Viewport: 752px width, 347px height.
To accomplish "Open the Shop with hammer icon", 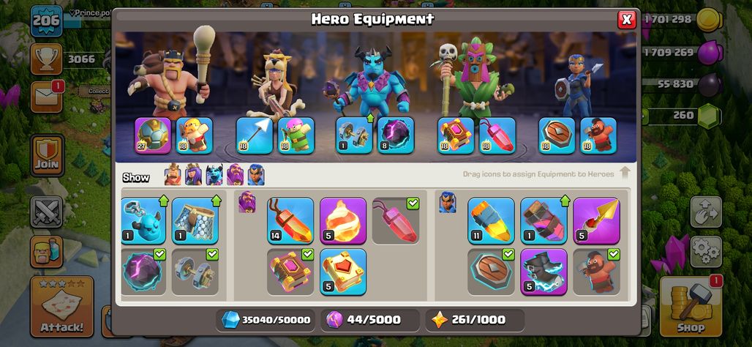I will click(x=691, y=306).
